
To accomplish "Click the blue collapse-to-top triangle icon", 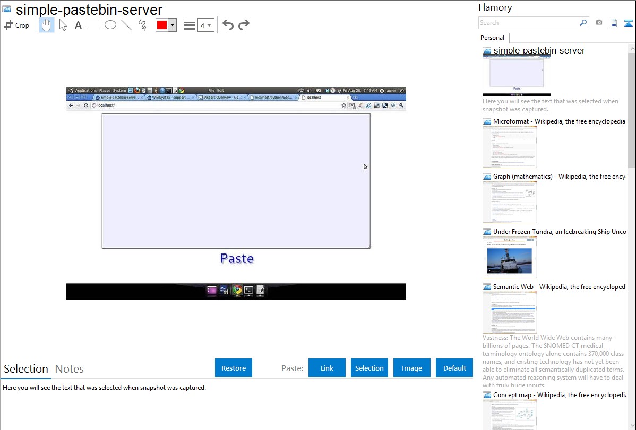I will [628, 23].
